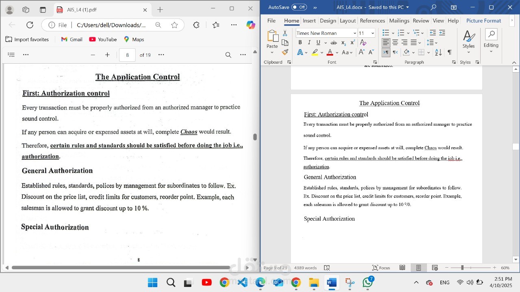Open the YouTube bookmark in Edge
Screen dimensions: 520x292
103,39
